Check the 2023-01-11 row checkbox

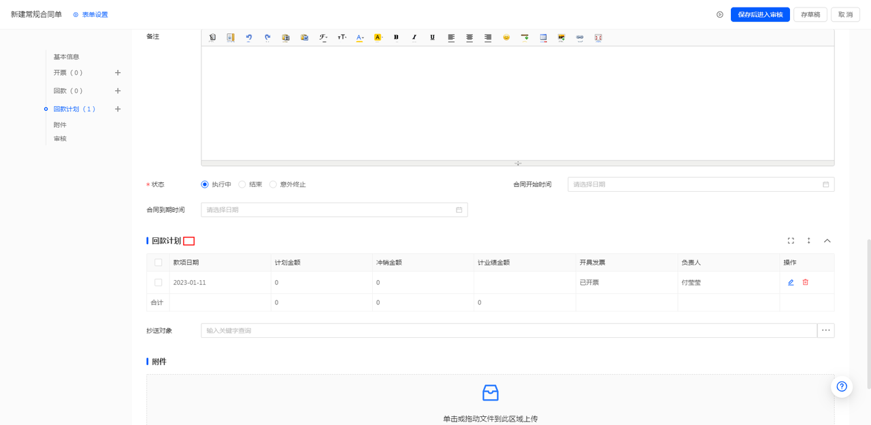[x=159, y=282]
